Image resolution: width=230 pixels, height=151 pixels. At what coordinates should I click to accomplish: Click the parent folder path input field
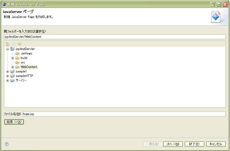point(115,37)
